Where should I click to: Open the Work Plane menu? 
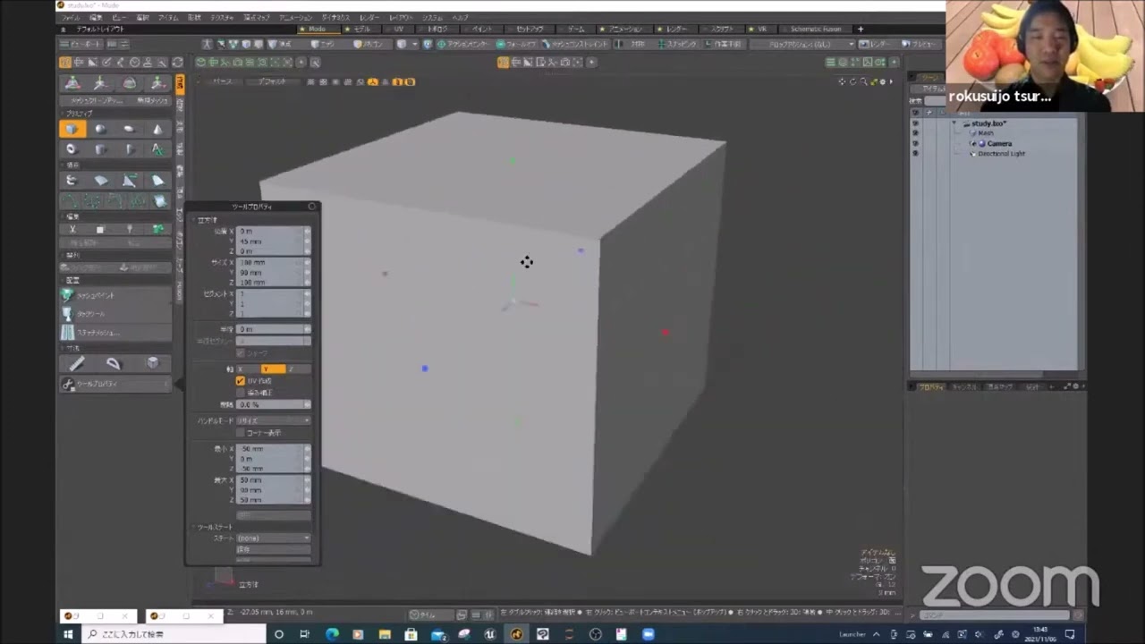pos(725,44)
